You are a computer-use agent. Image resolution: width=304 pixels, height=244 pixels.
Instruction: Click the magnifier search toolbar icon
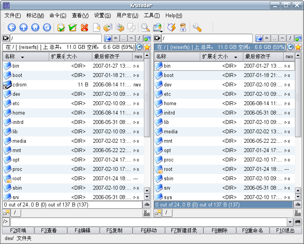(x=145, y=27)
